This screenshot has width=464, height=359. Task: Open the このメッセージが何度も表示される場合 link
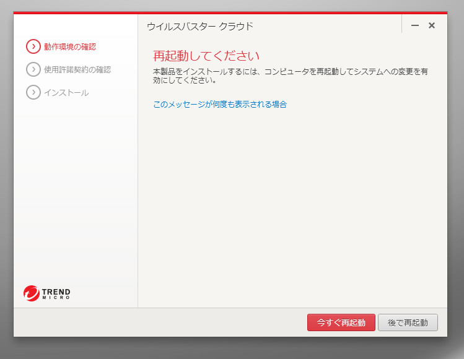220,105
